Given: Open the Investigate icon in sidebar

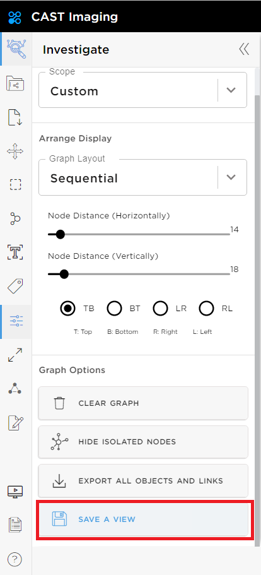Looking at the screenshot, I should [x=16, y=49].
